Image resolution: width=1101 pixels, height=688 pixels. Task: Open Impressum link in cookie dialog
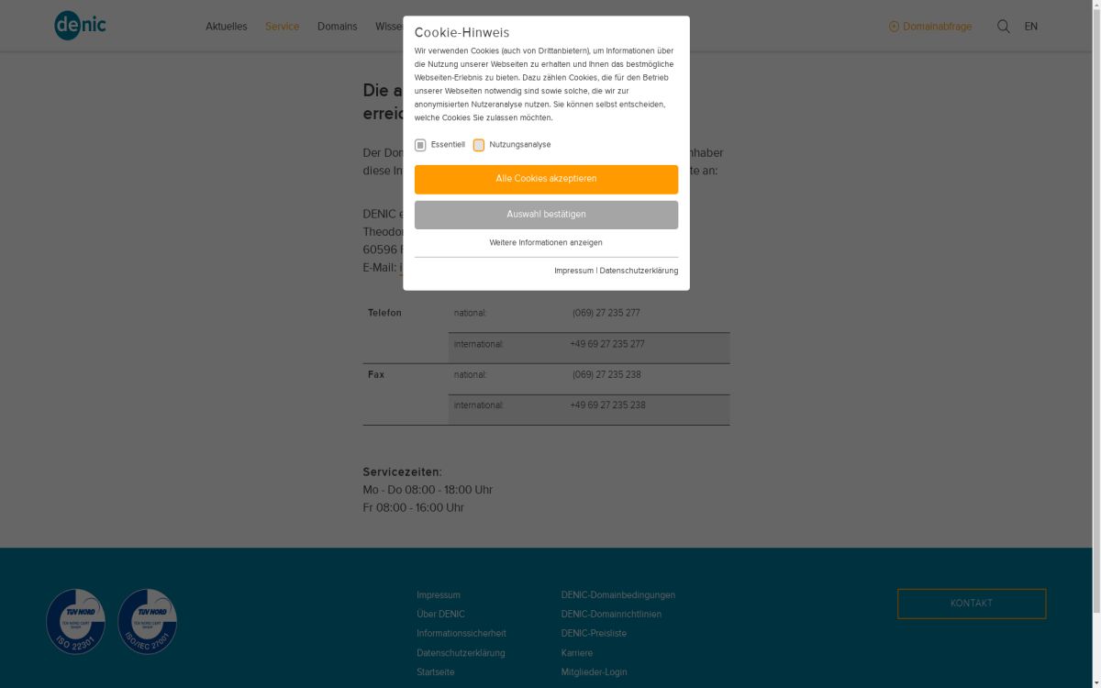coord(573,271)
